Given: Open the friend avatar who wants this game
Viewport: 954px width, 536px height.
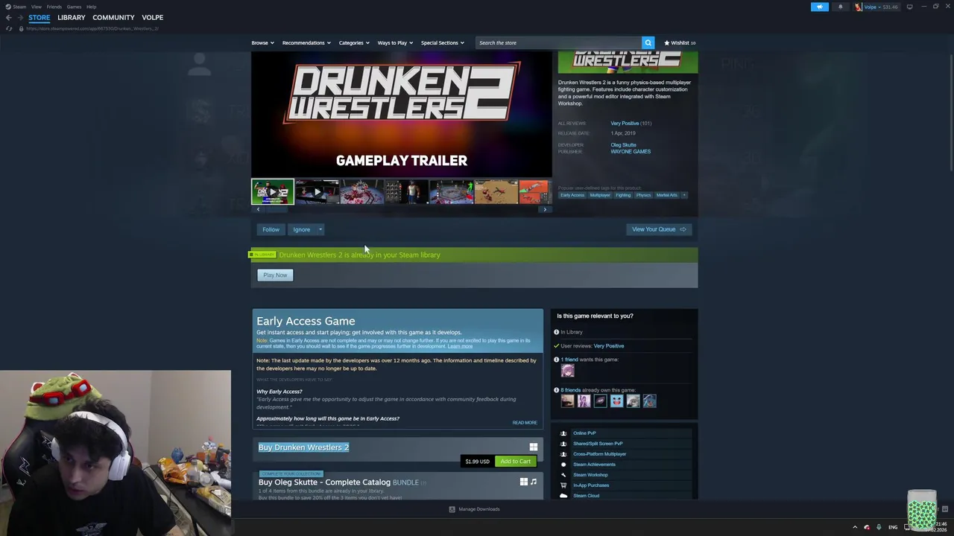Looking at the screenshot, I should pyautogui.click(x=568, y=370).
